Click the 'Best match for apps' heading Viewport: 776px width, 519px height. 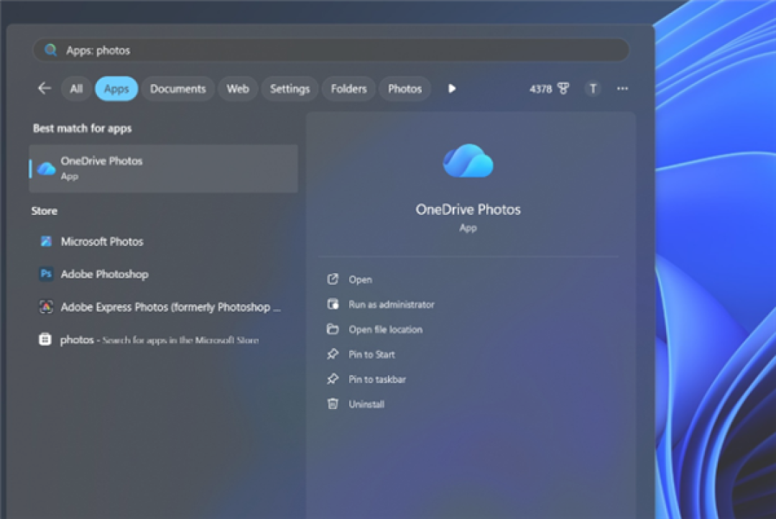point(82,128)
